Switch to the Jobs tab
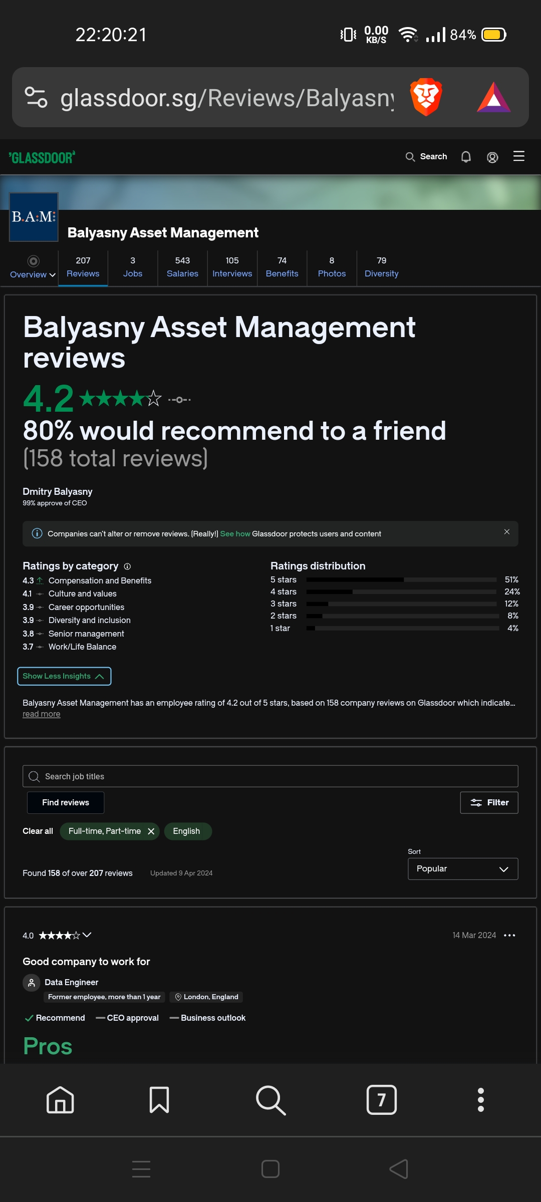 pyautogui.click(x=133, y=267)
